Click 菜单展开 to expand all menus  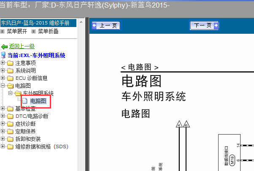tap(17, 31)
